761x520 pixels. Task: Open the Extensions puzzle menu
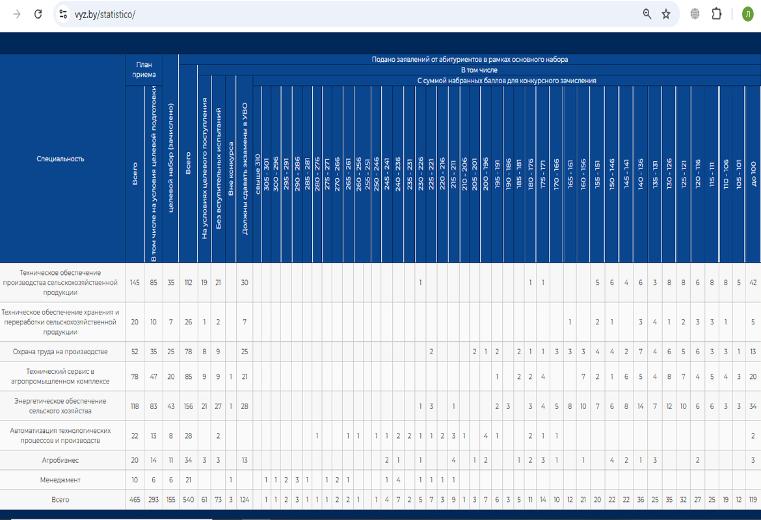coord(717,14)
